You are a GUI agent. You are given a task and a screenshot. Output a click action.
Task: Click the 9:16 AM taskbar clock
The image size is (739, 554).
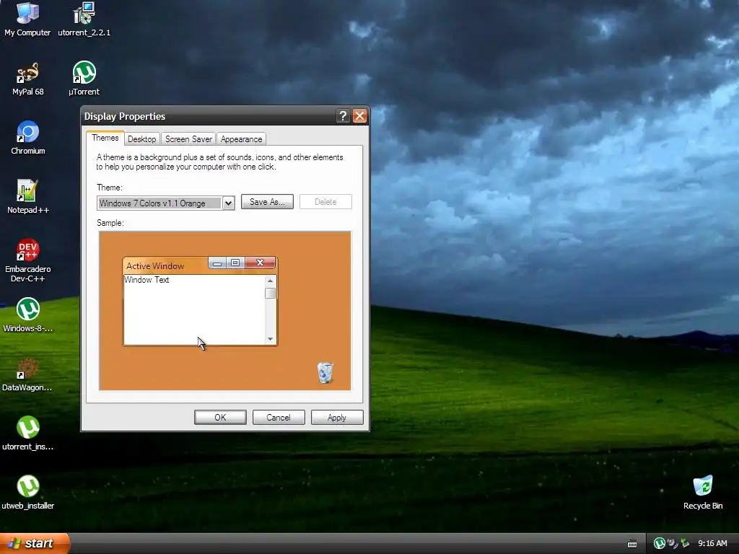coord(712,543)
